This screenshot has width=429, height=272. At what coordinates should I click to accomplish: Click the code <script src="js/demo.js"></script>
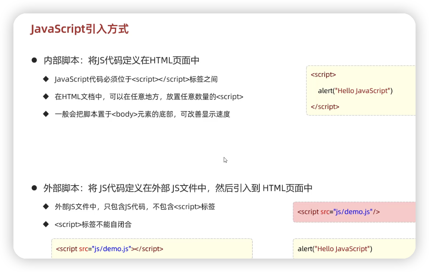pyautogui.click(x=109, y=249)
